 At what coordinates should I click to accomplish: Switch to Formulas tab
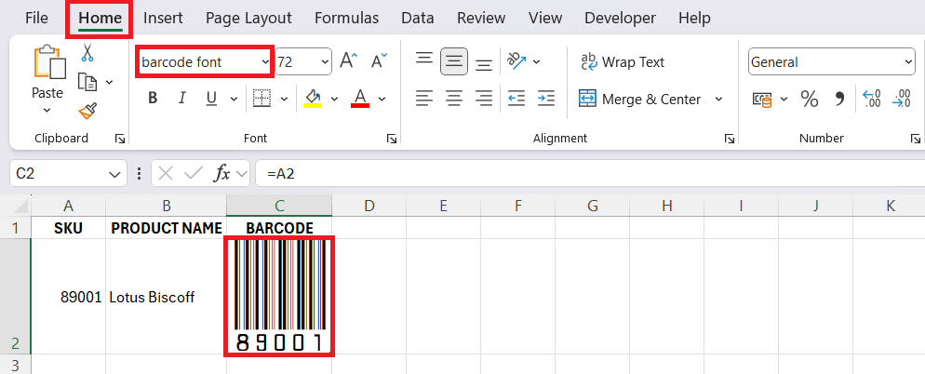(x=346, y=19)
